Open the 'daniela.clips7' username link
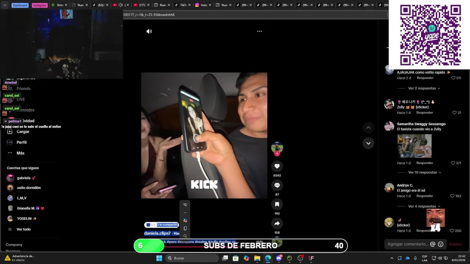470x264 pixels. coord(158,233)
